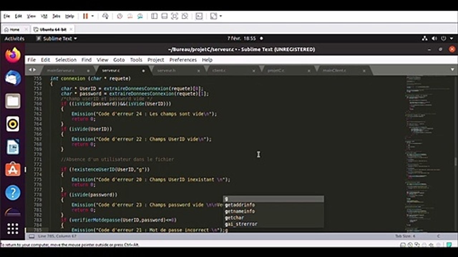Open VMware File menu
458x257 pixels.
click(7, 16)
